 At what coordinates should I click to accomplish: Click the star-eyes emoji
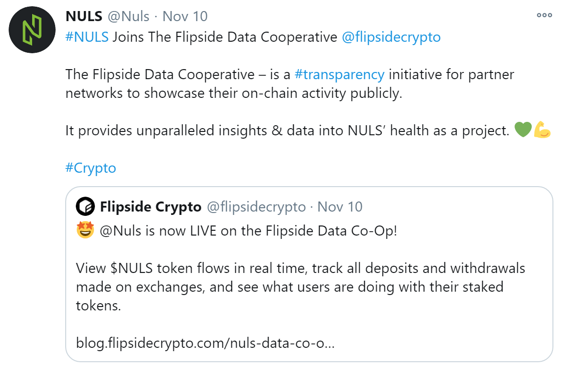pos(85,230)
